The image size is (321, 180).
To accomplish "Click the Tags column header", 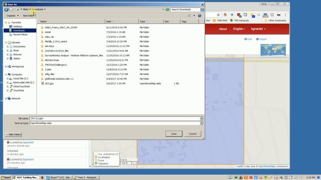I will [189, 21].
